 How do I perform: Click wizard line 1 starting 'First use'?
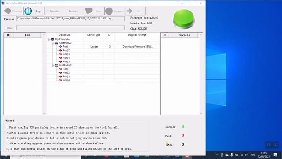pyautogui.click(x=63, y=127)
